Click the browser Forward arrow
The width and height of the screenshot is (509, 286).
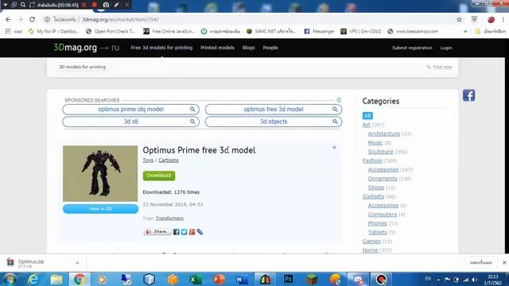(x=20, y=19)
